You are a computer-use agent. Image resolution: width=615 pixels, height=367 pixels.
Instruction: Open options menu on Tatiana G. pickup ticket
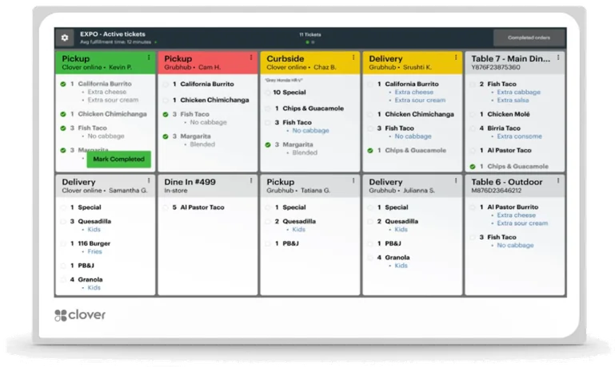[353, 181]
